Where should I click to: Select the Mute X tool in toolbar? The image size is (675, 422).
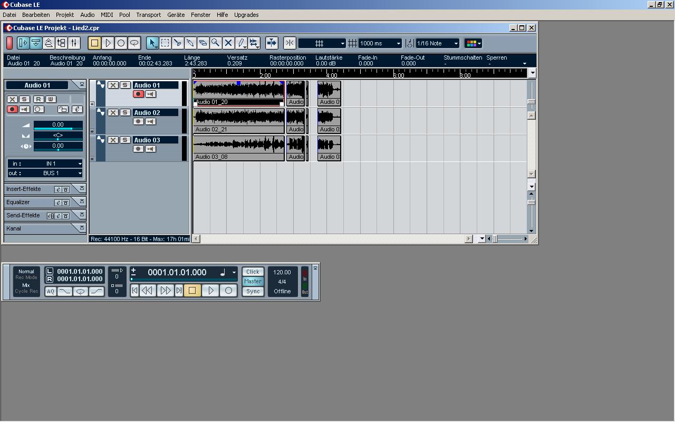tap(228, 43)
